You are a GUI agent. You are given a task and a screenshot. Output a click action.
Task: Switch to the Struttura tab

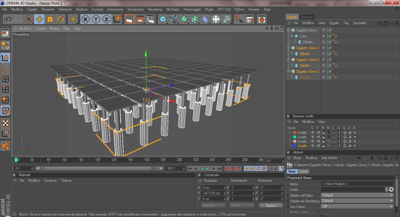pyautogui.click(x=306, y=17)
